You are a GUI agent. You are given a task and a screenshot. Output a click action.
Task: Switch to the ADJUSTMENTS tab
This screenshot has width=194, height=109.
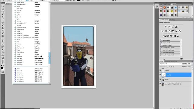coord(164,20)
